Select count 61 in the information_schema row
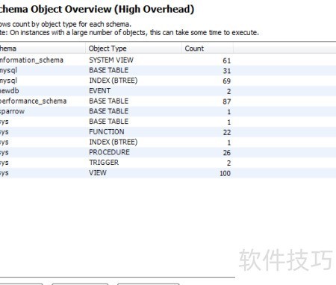This screenshot has width=336, height=285. point(227,60)
